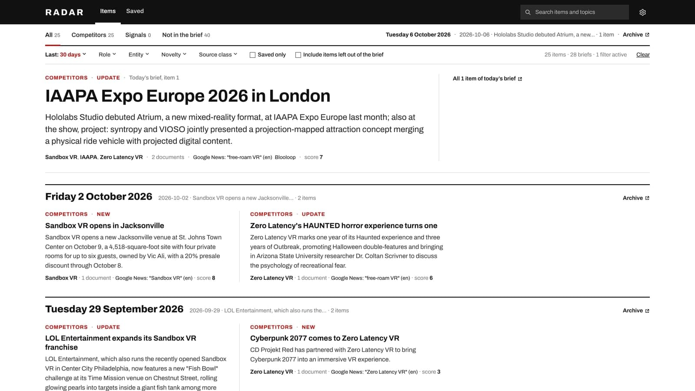Click the Blooloop source label
The width and height of the screenshot is (695, 391).
[x=285, y=157]
